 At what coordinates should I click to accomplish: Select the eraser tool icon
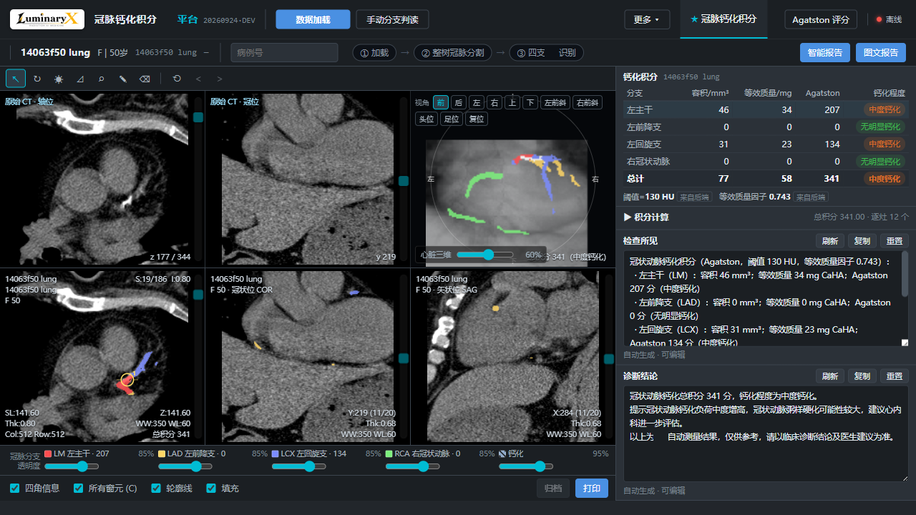(145, 79)
